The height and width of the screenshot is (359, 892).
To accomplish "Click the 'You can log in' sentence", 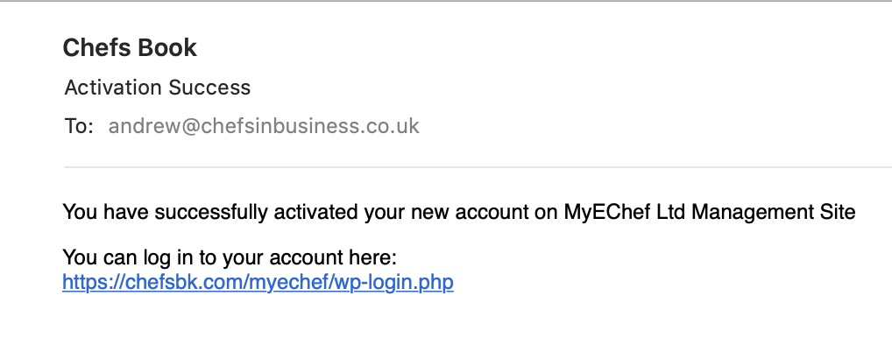I will pyautogui.click(x=230, y=257).
